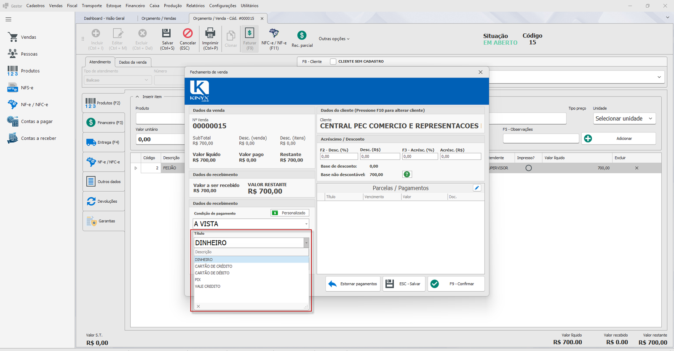Click Estornar pagamentos button

click(353, 284)
